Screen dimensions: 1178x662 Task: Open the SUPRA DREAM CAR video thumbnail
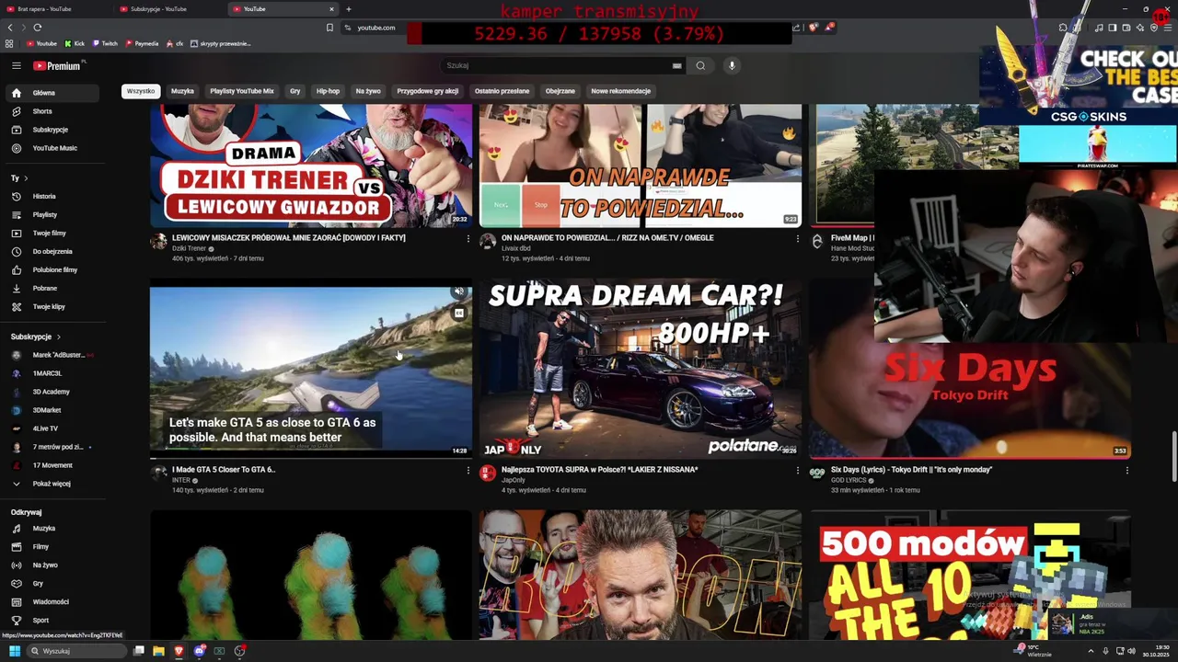pyautogui.click(x=641, y=369)
